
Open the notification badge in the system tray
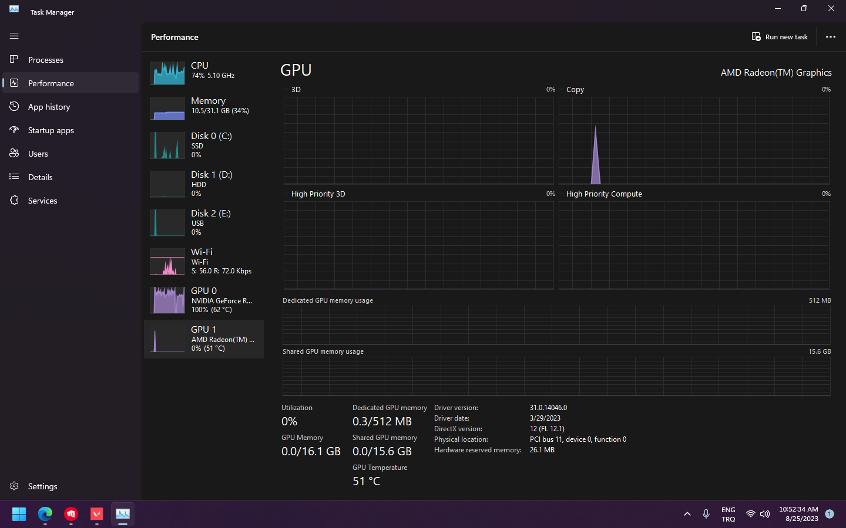point(830,514)
